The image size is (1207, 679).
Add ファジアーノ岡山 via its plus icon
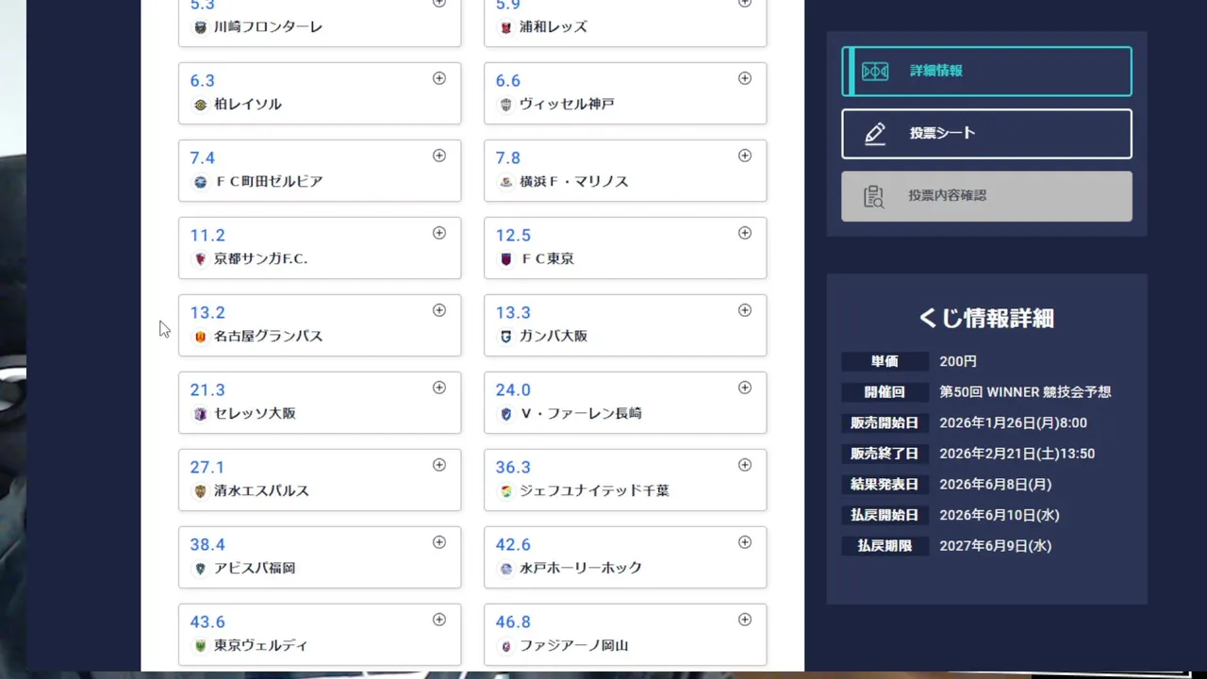coord(745,620)
